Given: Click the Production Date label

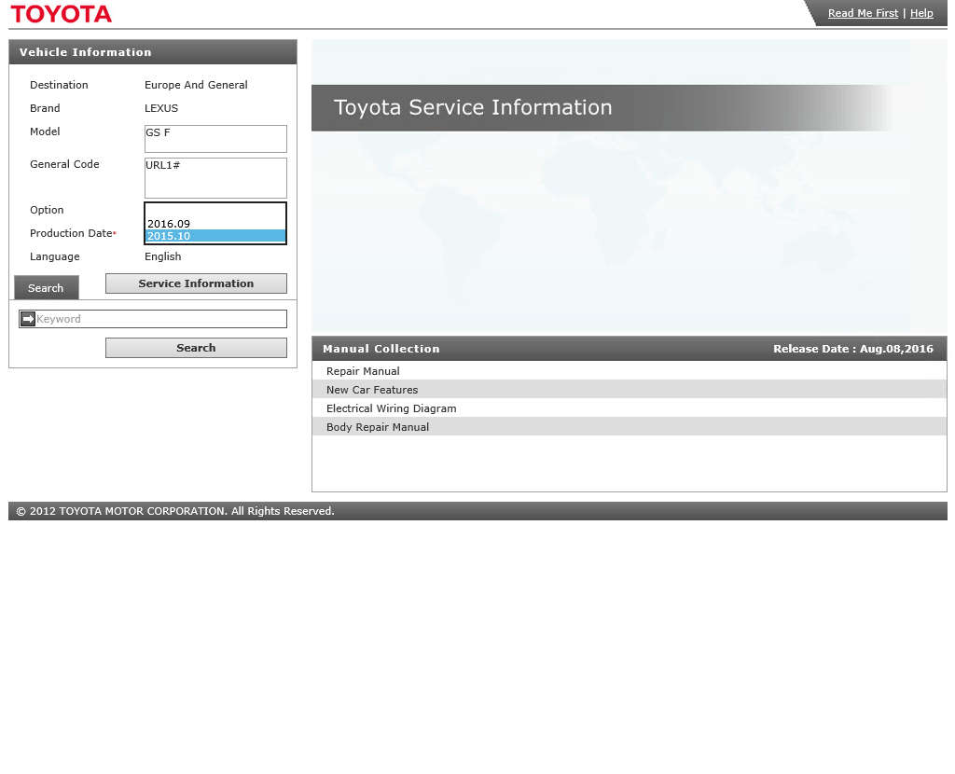Looking at the screenshot, I should point(71,233).
